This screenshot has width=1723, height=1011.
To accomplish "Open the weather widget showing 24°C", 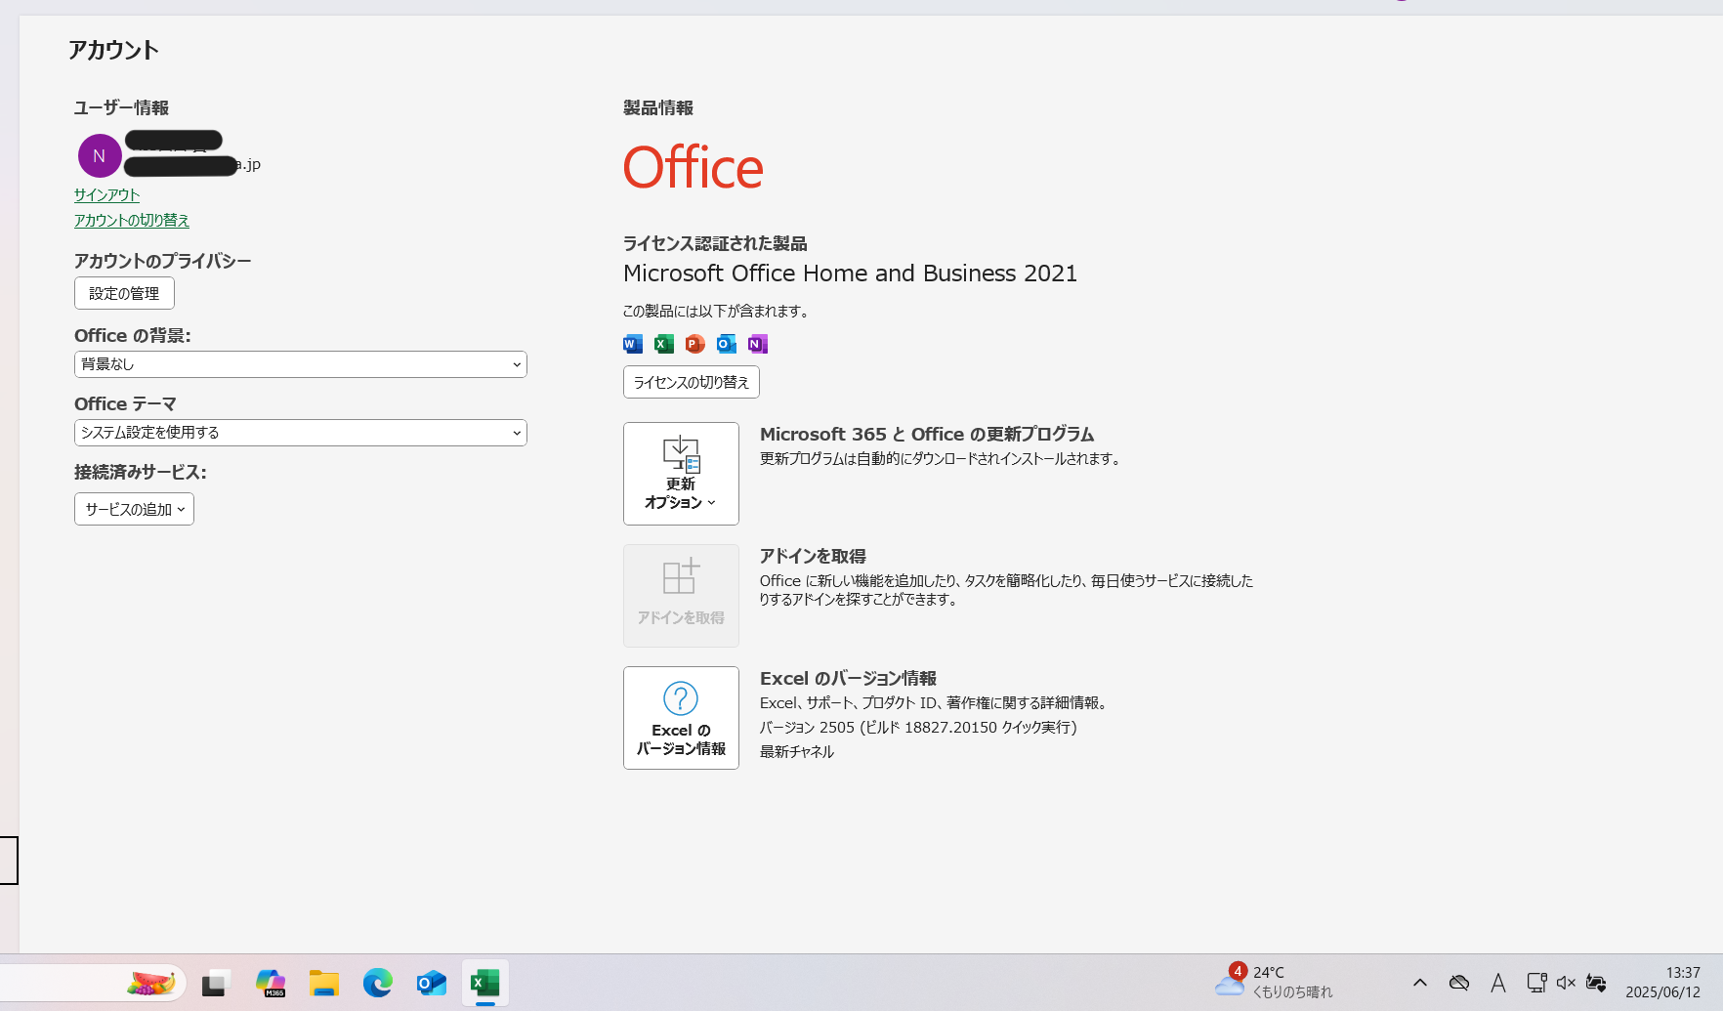I will [1274, 982].
